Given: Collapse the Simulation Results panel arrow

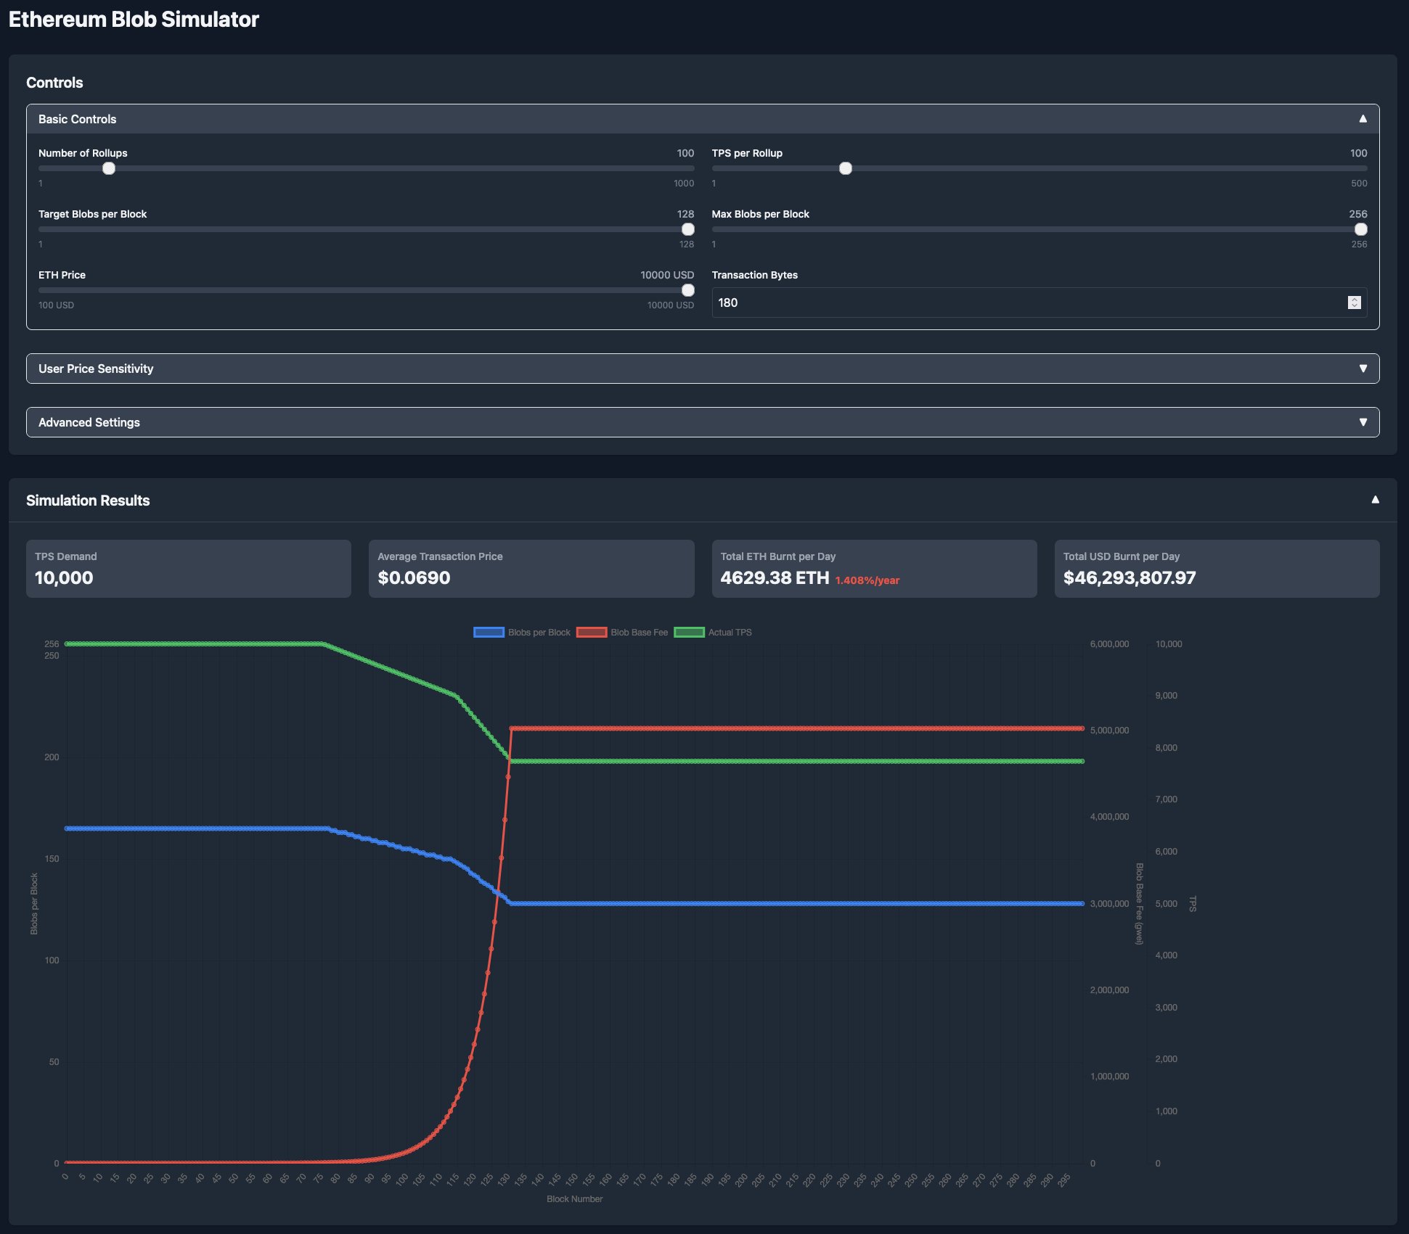Looking at the screenshot, I should [x=1375, y=499].
